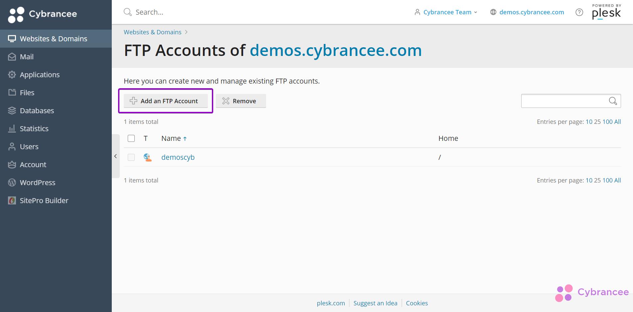Click the WordPress logo icon
633x312 pixels.
pyautogui.click(x=12, y=182)
